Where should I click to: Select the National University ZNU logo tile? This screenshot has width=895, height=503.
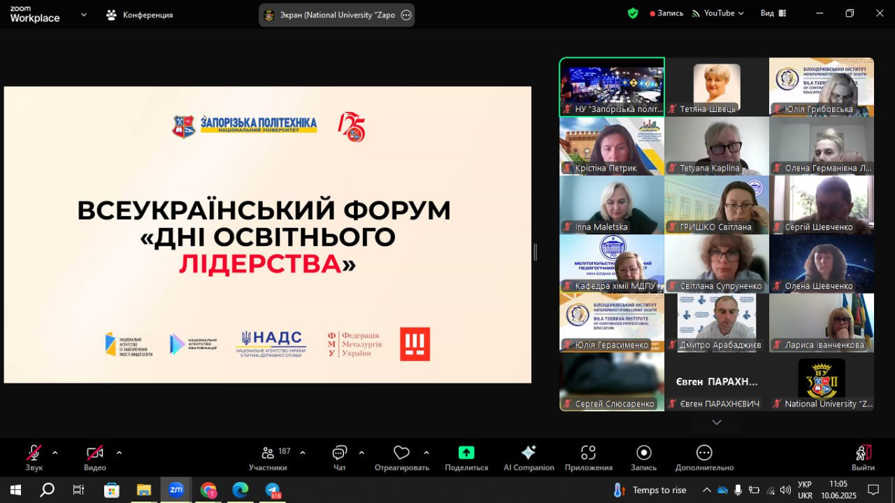click(x=822, y=381)
